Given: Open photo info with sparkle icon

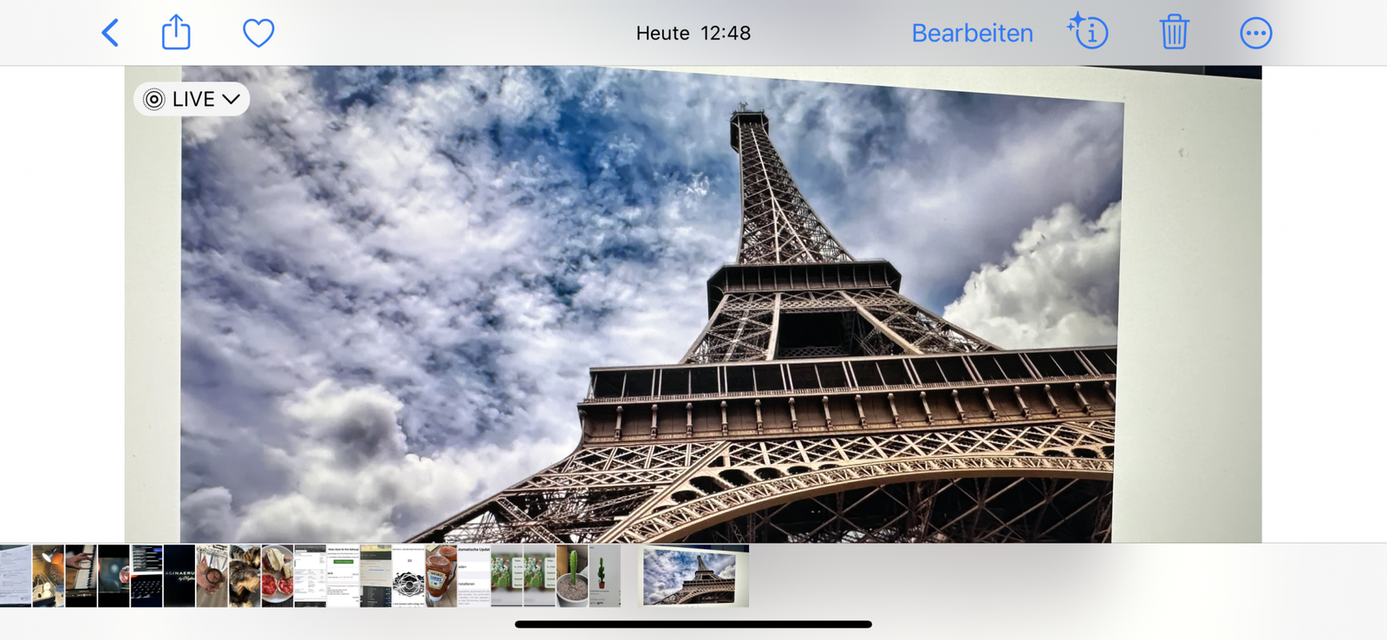Looking at the screenshot, I should tap(1088, 31).
